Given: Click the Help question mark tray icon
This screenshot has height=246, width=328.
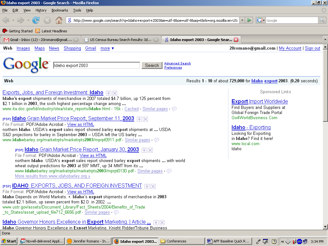Looking at the screenshot, I should (274, 242).
